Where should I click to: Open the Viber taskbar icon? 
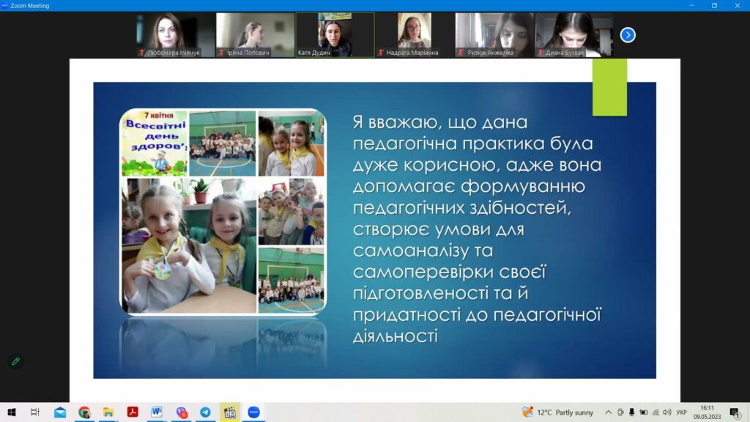point(182,412)
